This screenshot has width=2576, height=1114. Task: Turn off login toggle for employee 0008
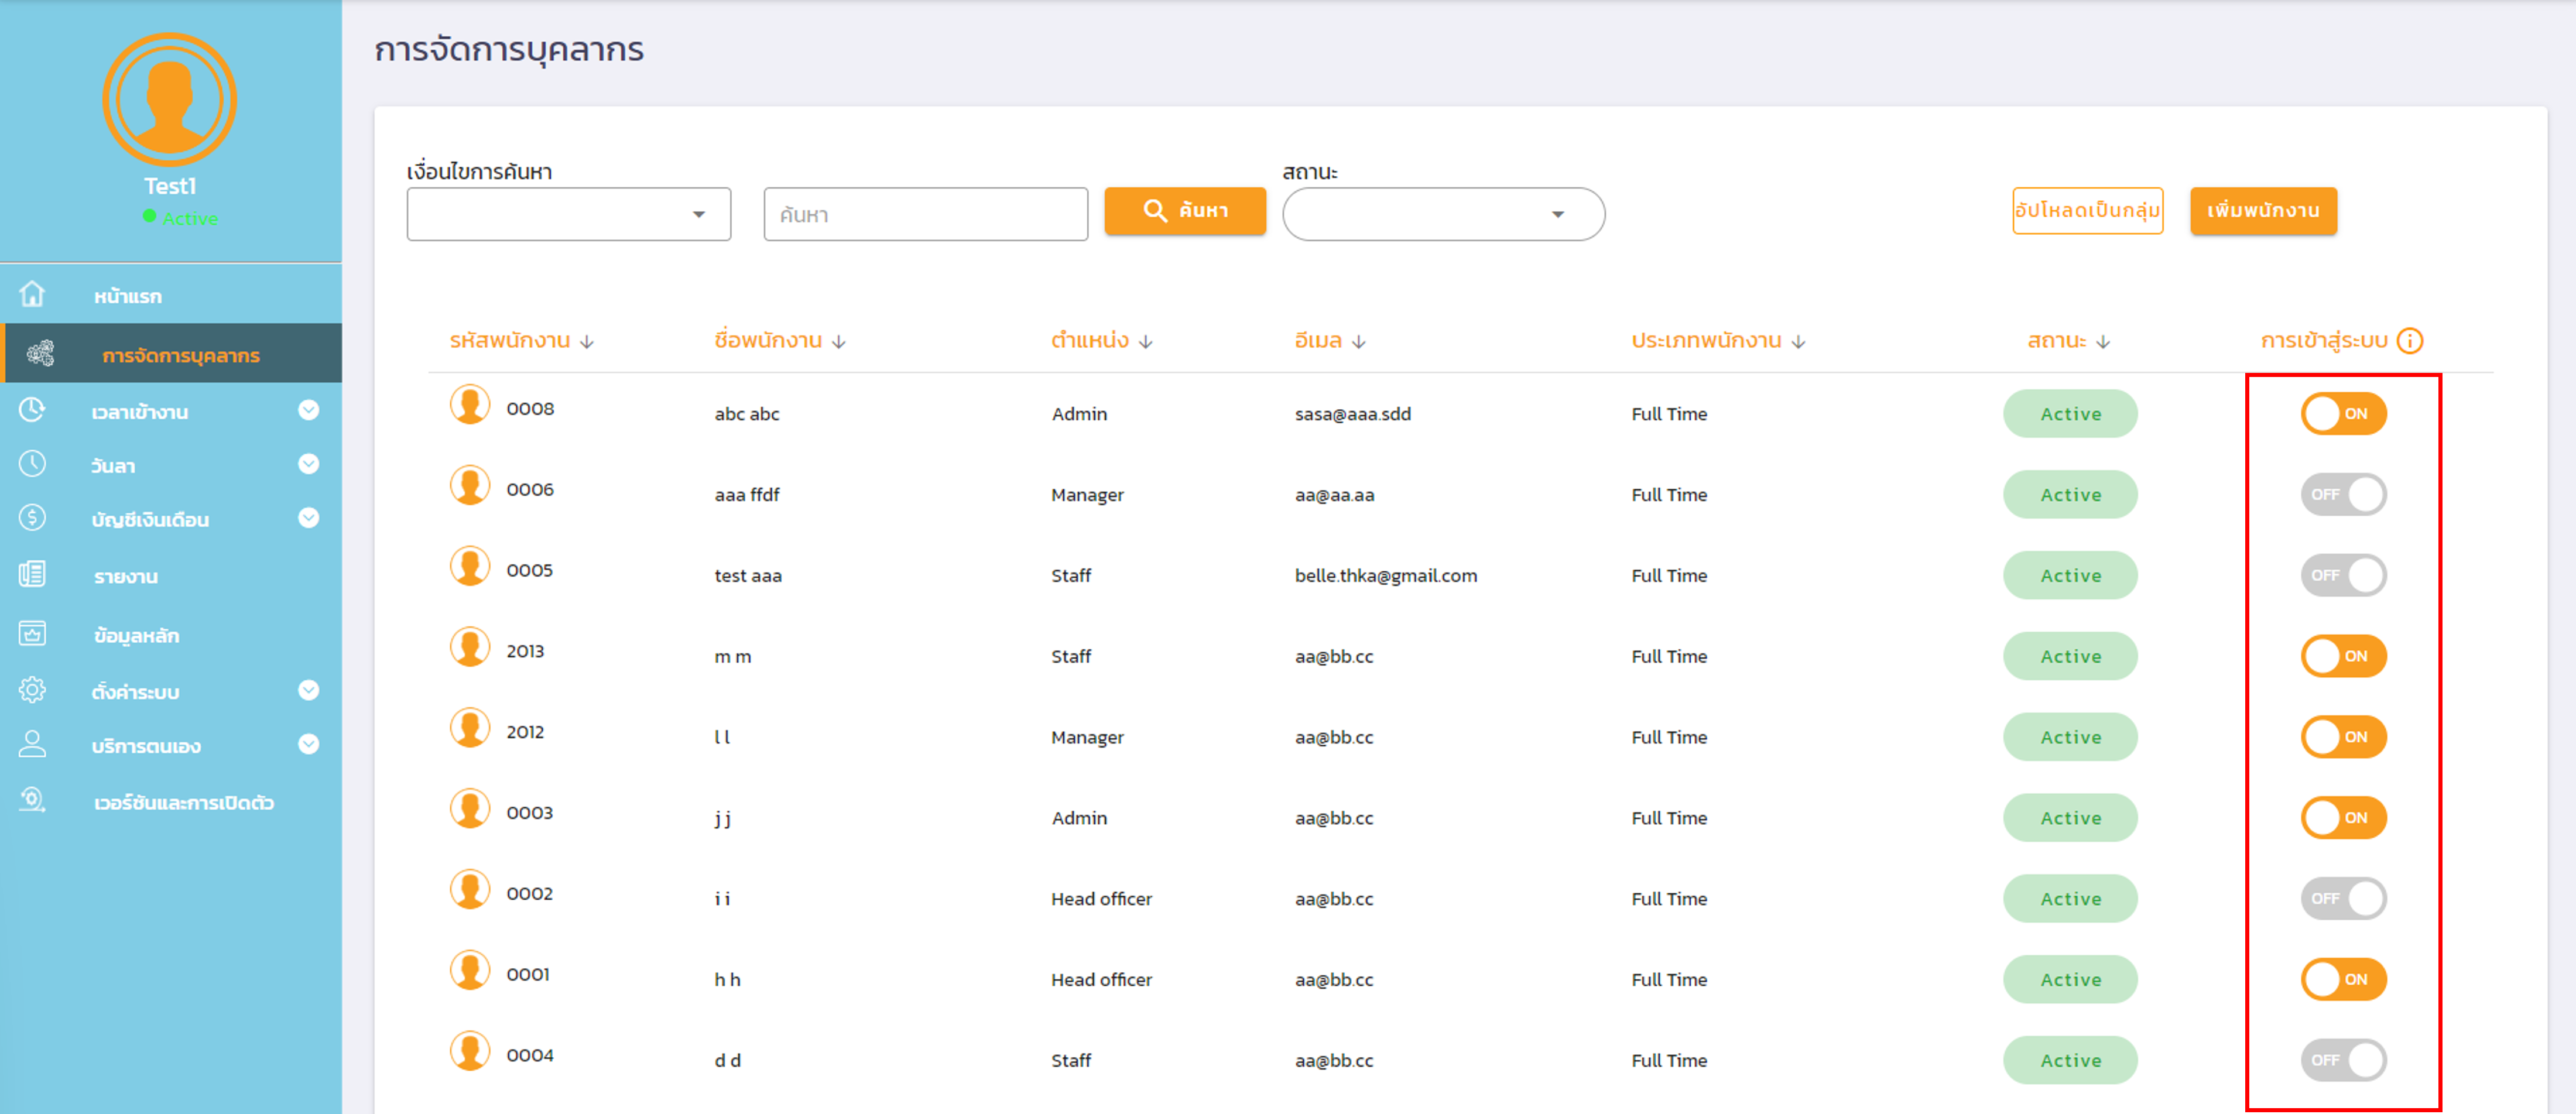click(2343, 414)
